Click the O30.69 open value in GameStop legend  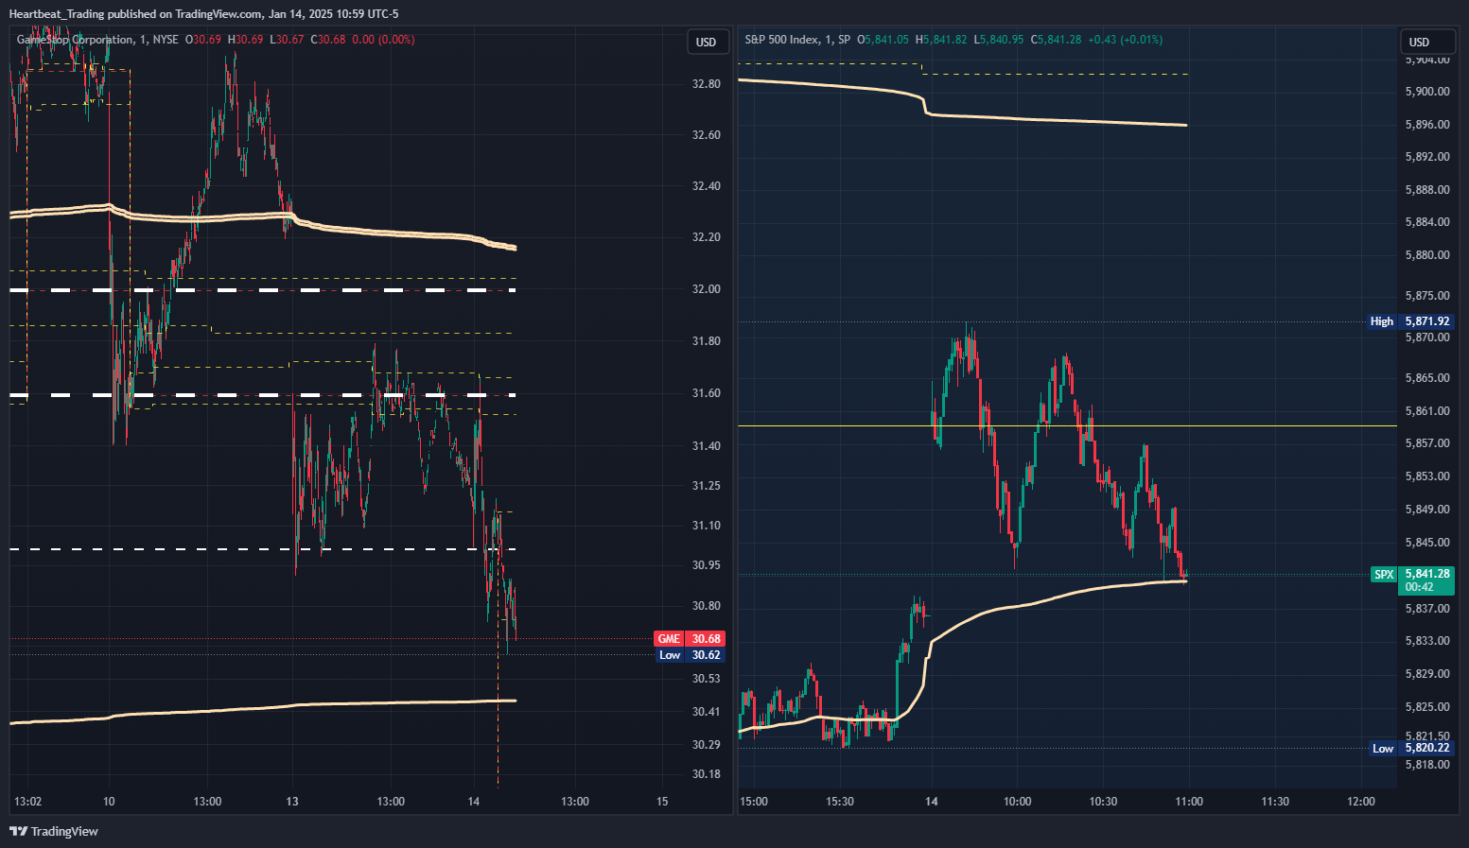(203, 40)
